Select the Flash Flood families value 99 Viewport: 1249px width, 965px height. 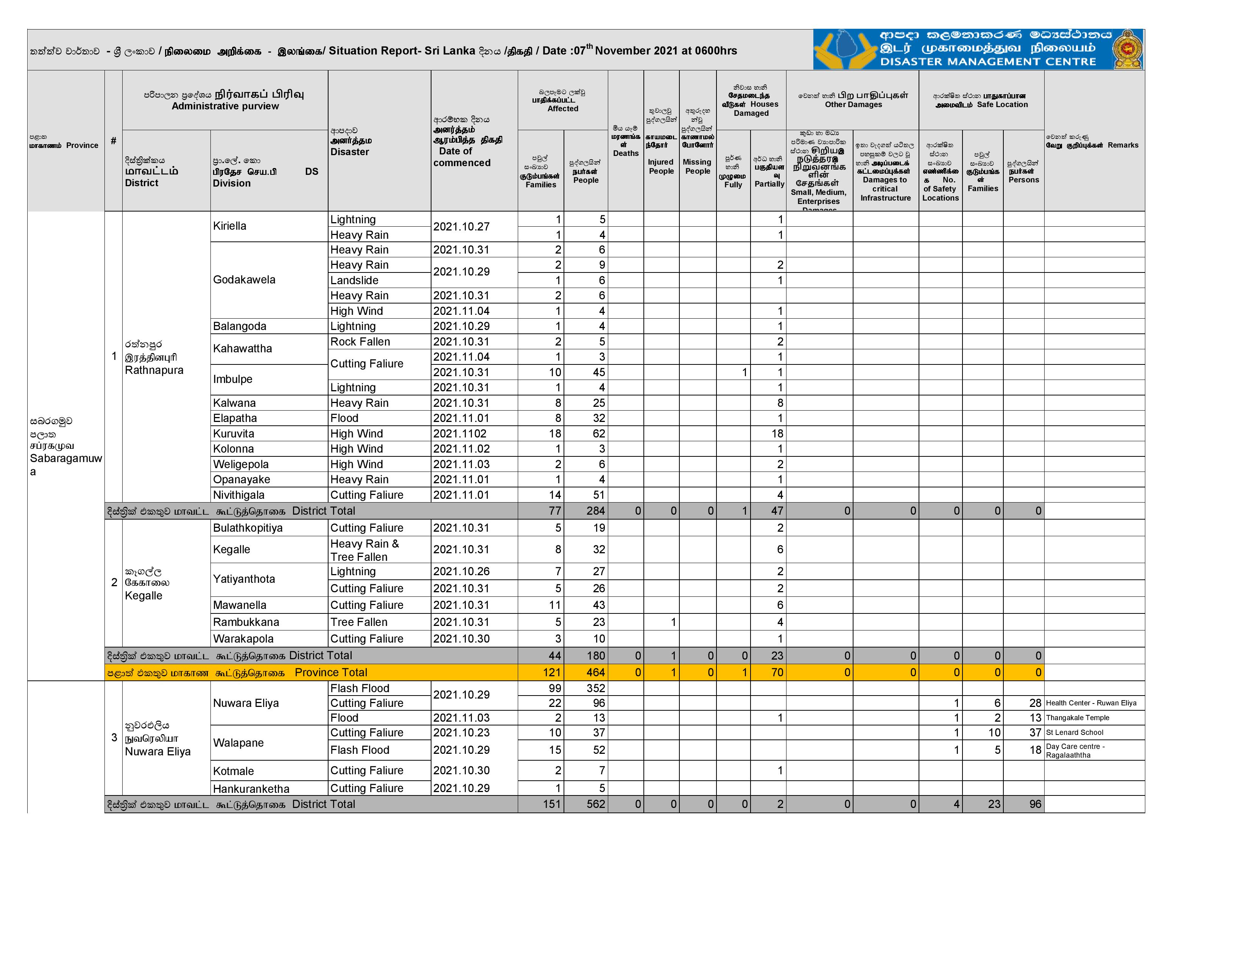[540, 688]
